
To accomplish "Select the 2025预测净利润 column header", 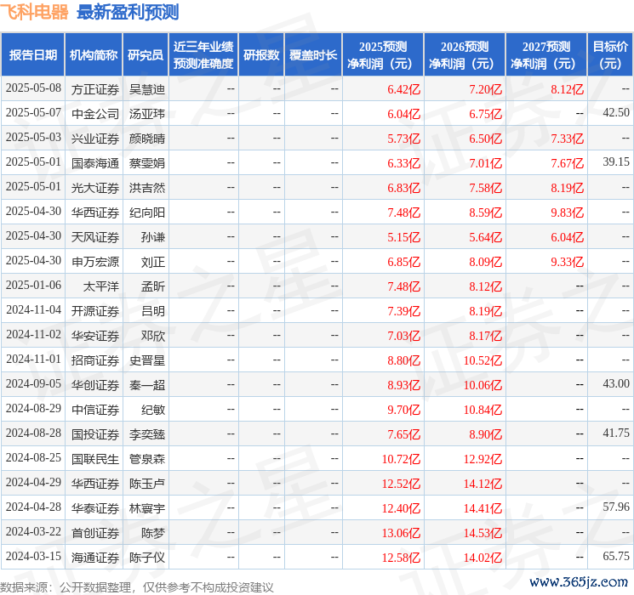I will coord(383,55).
